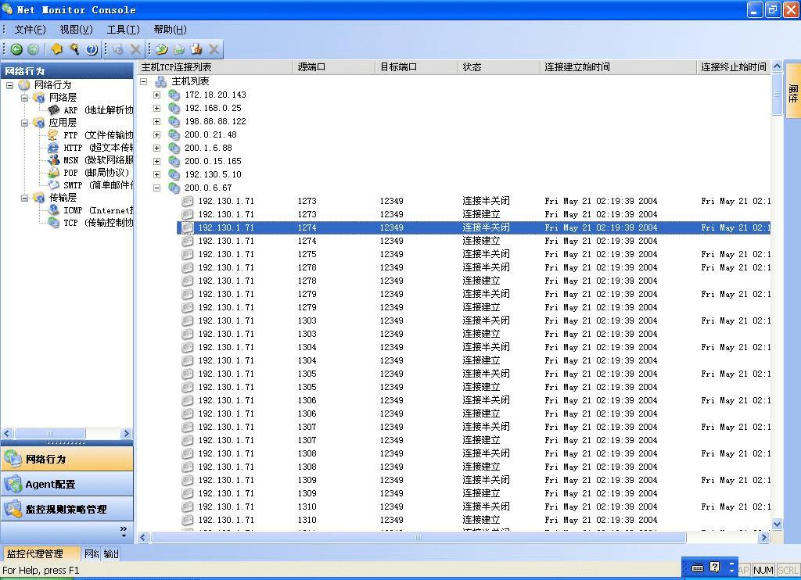Click the keyboard icon in the language bar
The width and height of the screenshot is (801, 580).
click(x=697, y=567)
